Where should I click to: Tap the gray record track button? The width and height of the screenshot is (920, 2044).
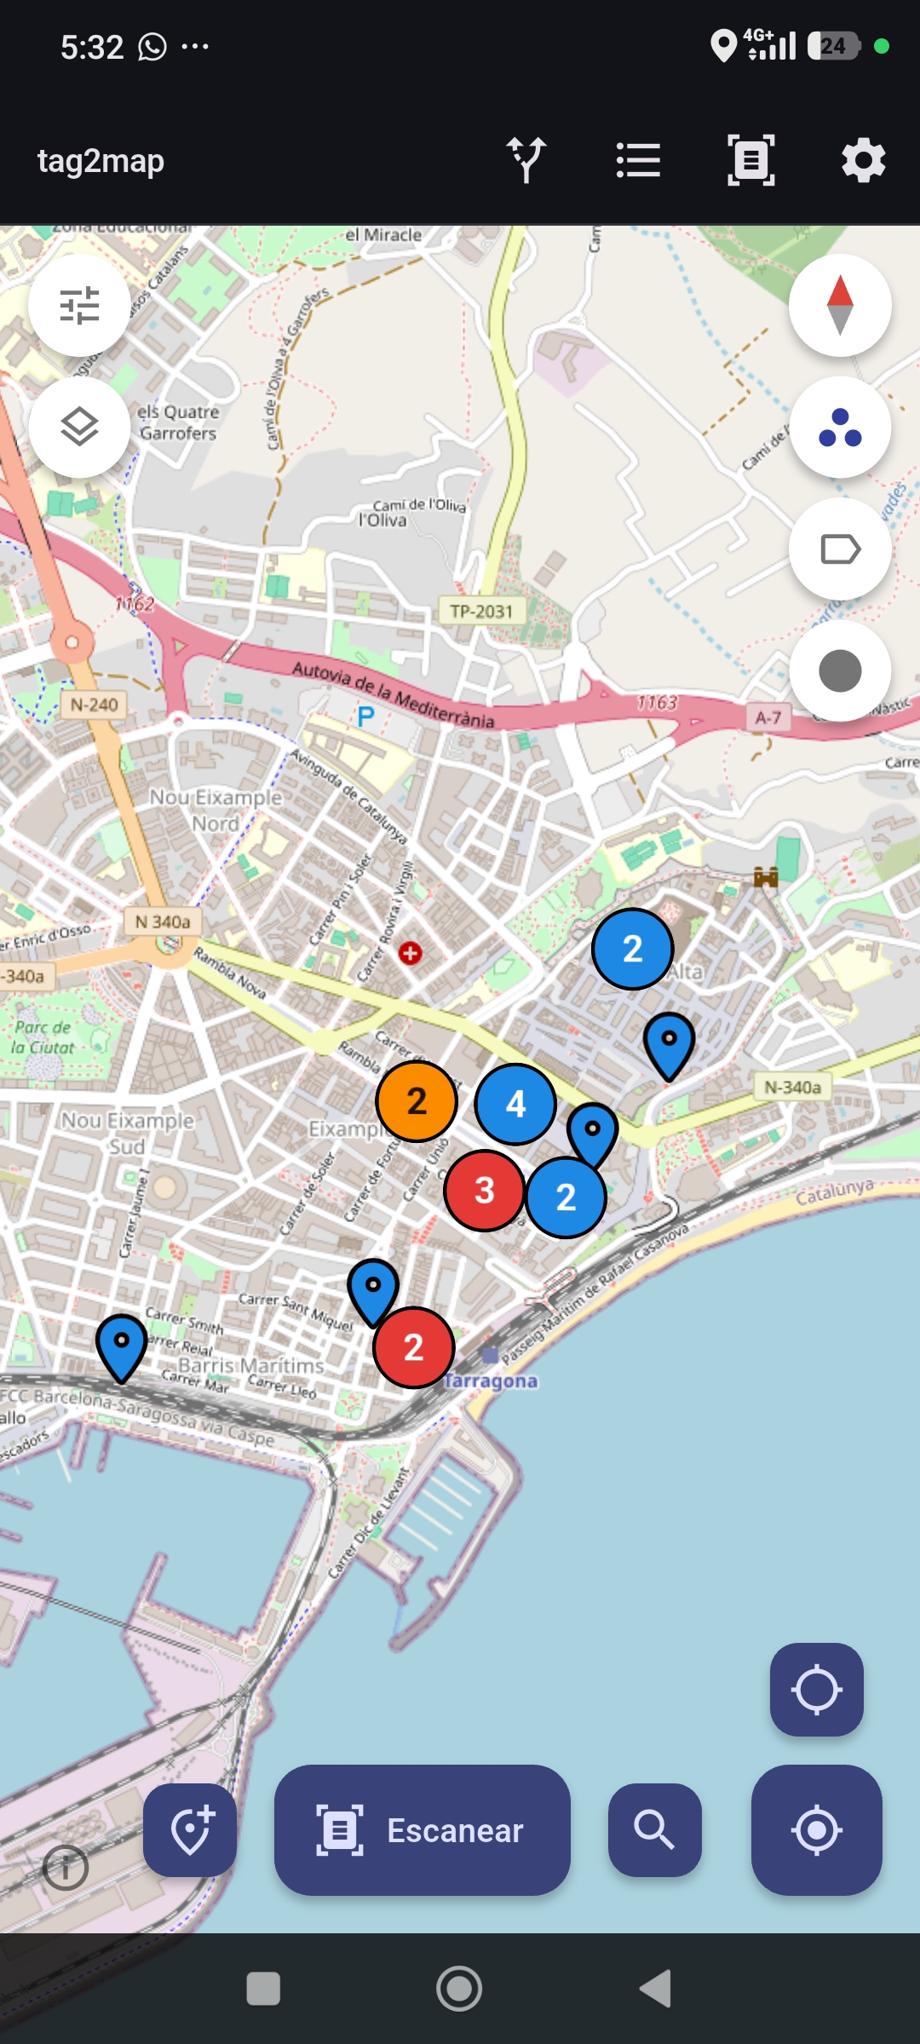840,671
